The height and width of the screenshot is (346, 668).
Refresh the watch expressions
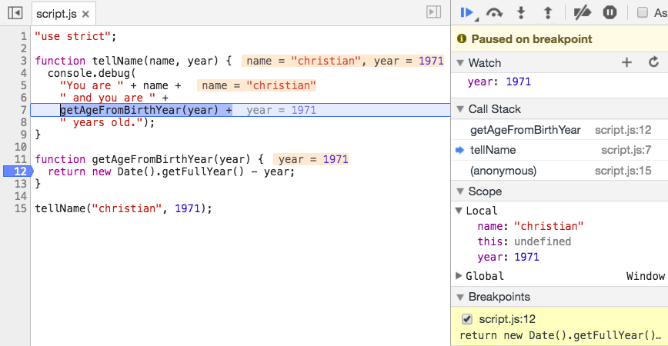point(653,63)
